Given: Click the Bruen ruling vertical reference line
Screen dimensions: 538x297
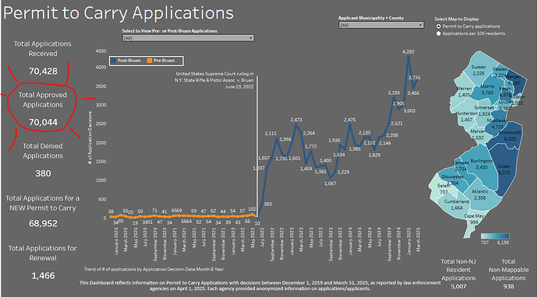Looking at the screenshot, I should click(x=257, y=146).
